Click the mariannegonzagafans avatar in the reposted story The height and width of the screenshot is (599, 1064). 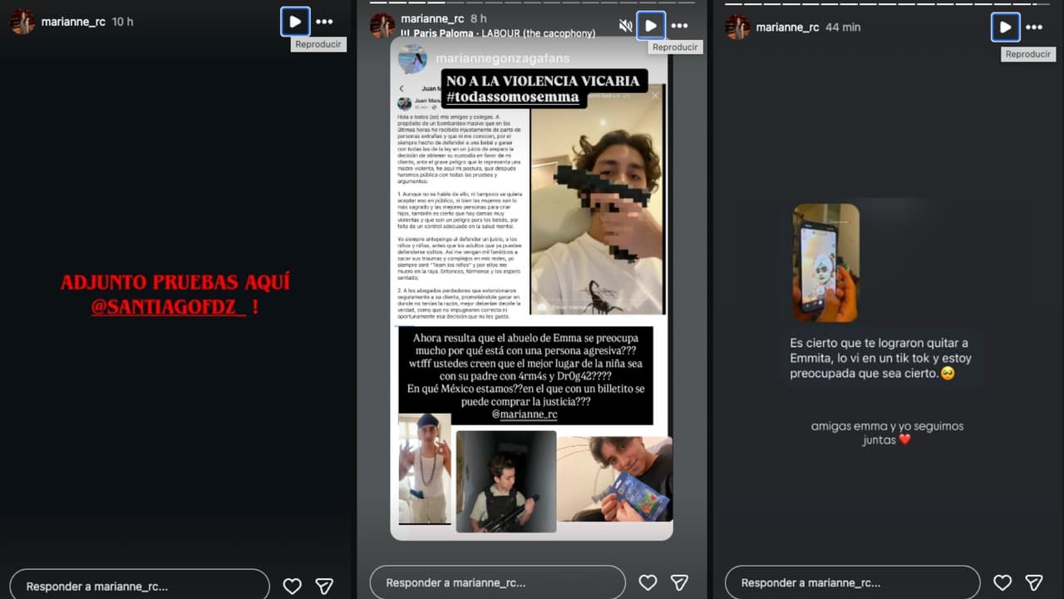tap(413, 58)
